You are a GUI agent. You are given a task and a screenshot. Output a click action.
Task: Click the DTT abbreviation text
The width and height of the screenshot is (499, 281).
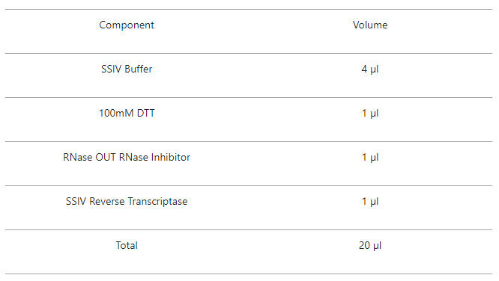145,113
